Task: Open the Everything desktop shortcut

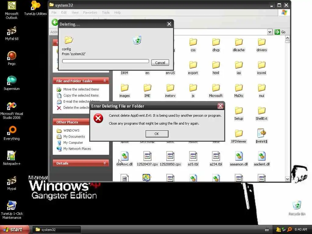Action: pyautogui.click(x=12, y=133)
